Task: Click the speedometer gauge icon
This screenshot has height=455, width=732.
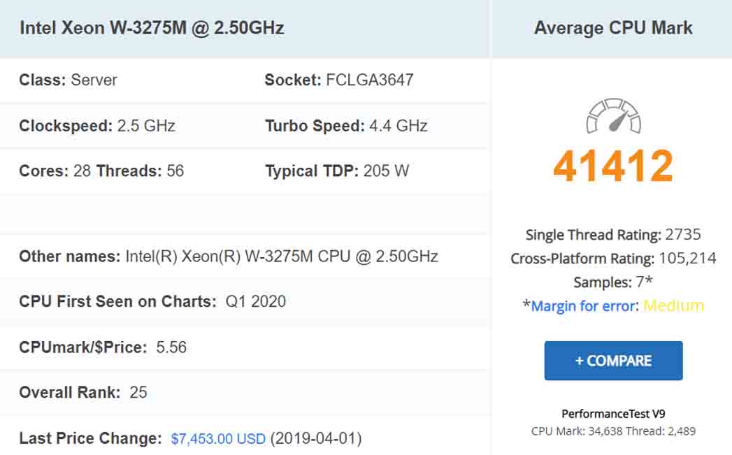Action: coord(613,116)
